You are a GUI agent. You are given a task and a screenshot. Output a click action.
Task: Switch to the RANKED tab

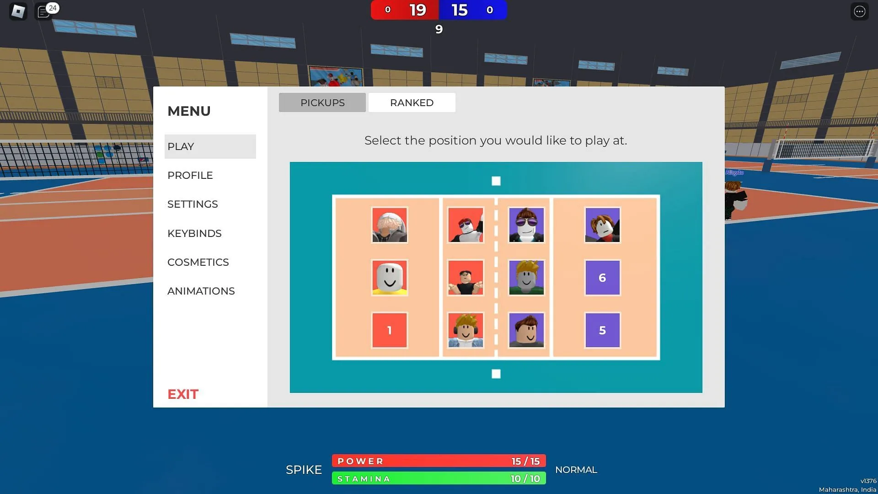[412, 102]
